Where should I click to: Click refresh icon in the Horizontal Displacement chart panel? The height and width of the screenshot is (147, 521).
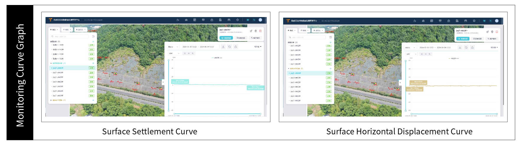466,47
